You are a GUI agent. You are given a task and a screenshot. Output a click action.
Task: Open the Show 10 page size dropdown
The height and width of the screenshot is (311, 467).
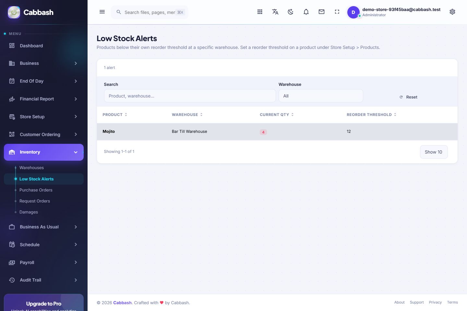coord(434,152)
